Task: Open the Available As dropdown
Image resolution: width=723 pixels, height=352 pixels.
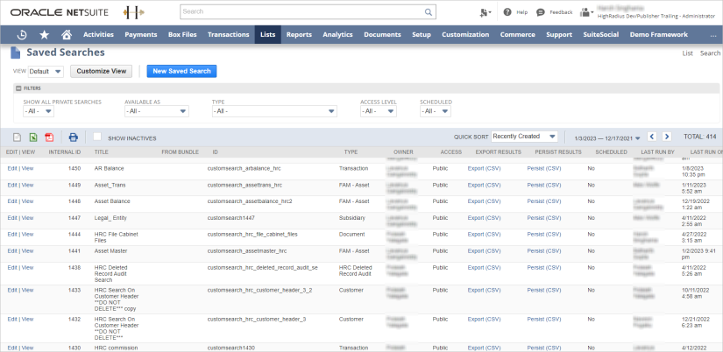Action: point(157,111)
